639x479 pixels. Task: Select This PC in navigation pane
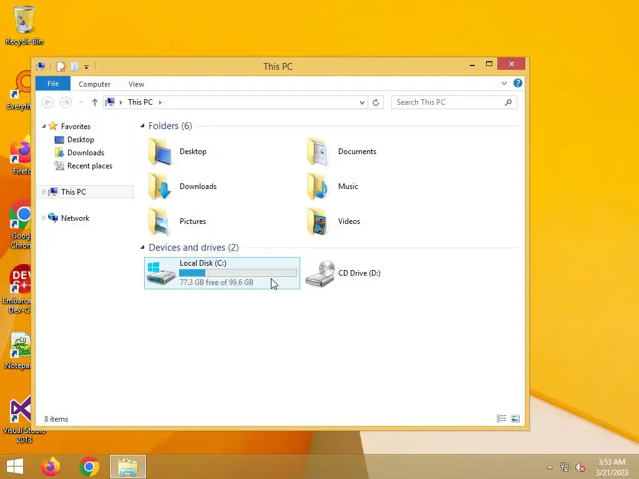click(x=74, y=192)
